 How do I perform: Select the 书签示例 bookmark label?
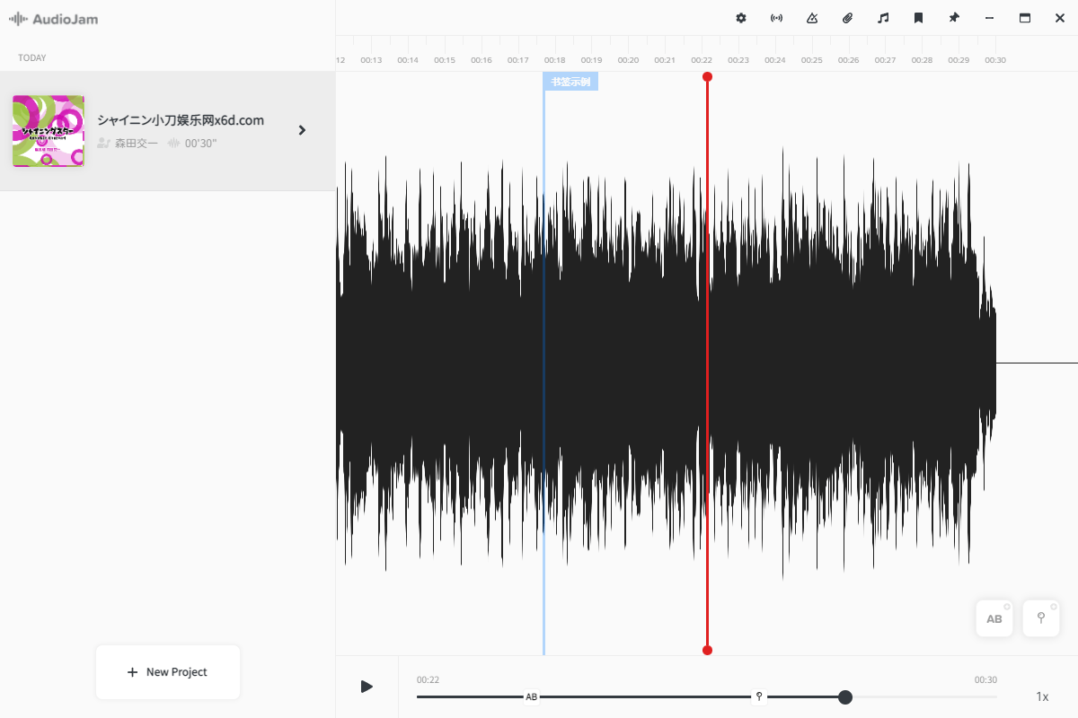click(570, 81)
